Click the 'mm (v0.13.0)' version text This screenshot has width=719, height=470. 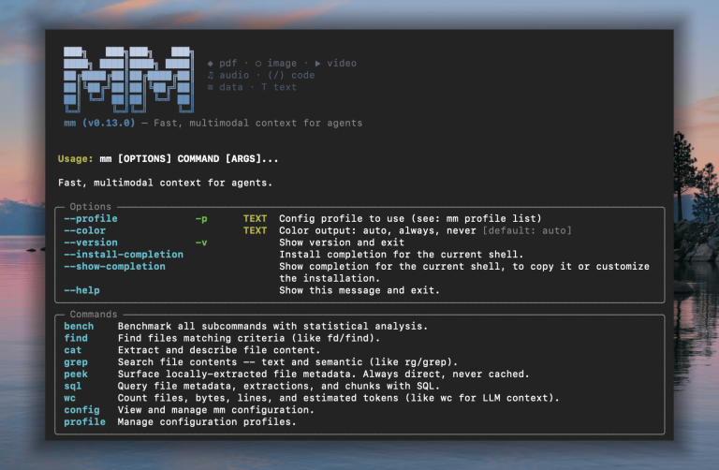pyautogui.click(x=99, y=123)
